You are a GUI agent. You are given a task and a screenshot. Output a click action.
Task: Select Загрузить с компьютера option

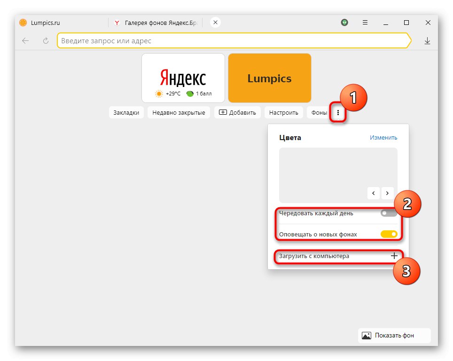click(x=338, y=256)
